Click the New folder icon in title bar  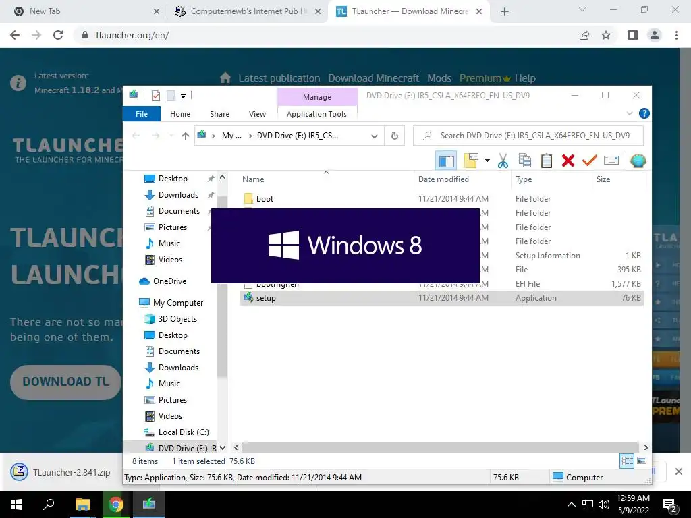coord(171,96)
